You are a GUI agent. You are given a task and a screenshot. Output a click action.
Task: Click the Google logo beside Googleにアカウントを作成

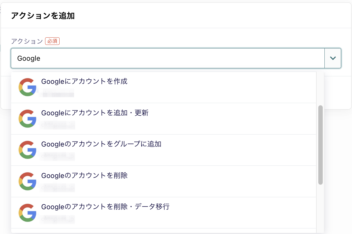point(27,87)
